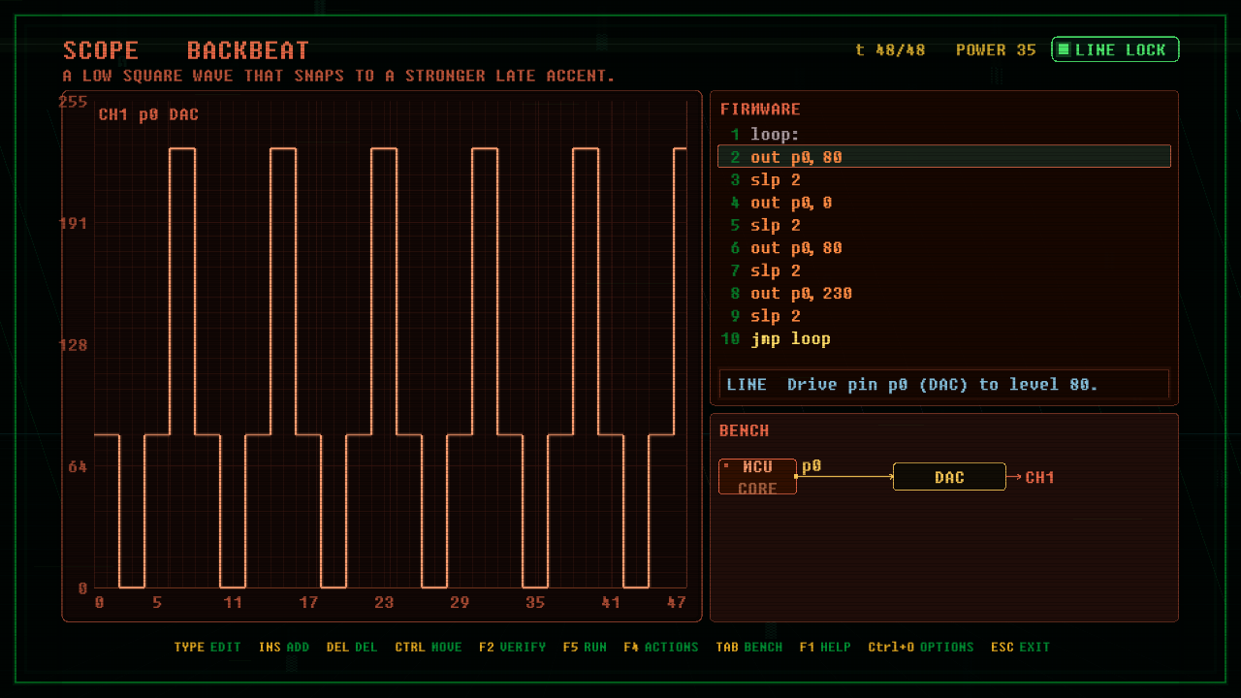Screen dimensions: 1241x698
Task: Click the t 48/48 time counter
Action: point(890,50)
